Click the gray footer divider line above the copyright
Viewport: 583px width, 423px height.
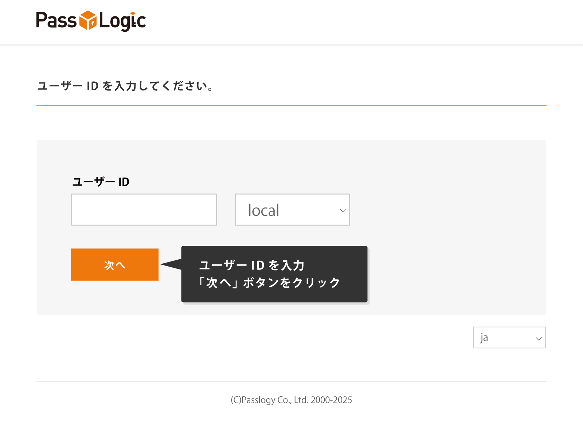click(291, 381)
